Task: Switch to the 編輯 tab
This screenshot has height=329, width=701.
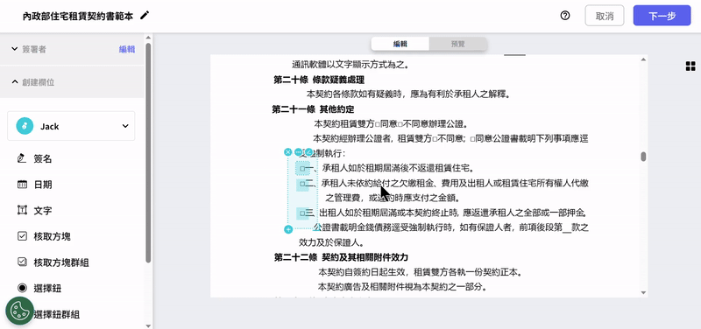Action: tap(400, 44)
